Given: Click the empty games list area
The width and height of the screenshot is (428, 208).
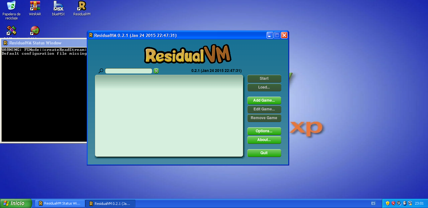Looking at the screenshot, I should click(x=169, y=116).
